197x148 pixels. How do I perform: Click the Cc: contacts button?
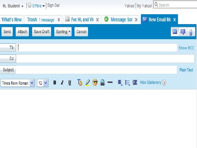pos(8,59)
